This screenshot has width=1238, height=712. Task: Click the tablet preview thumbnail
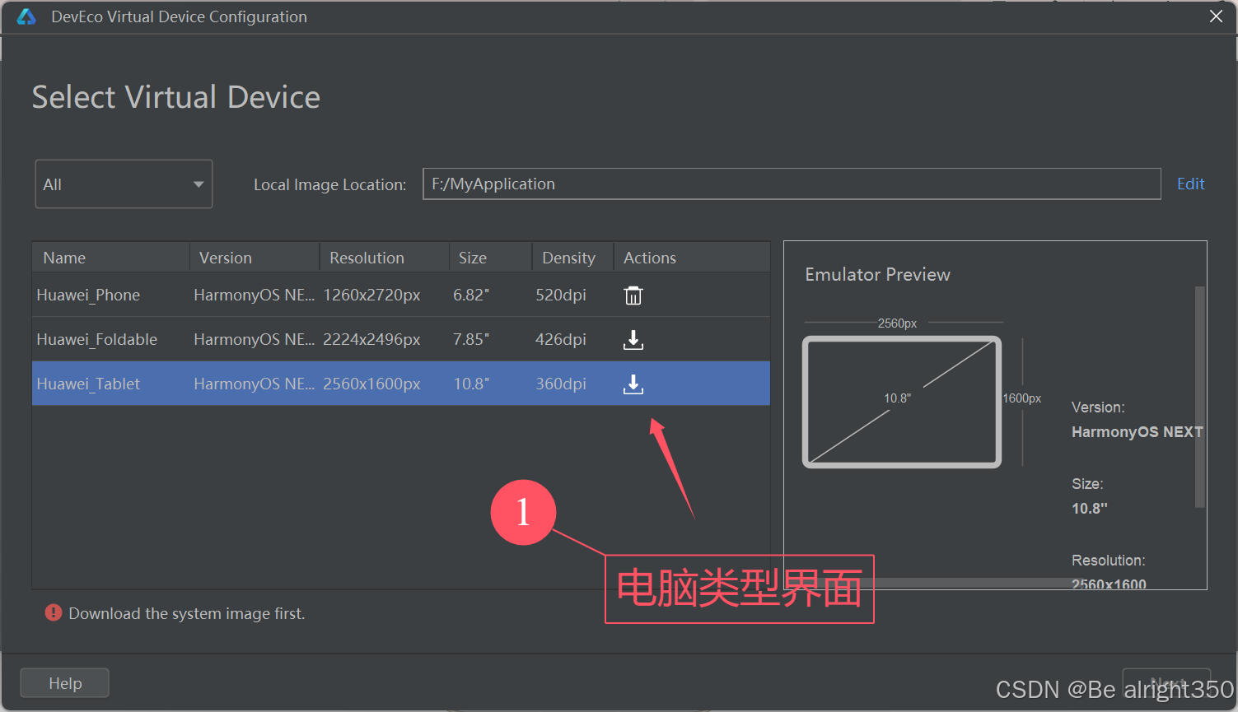pyautogui.click(x=902, y=402)
